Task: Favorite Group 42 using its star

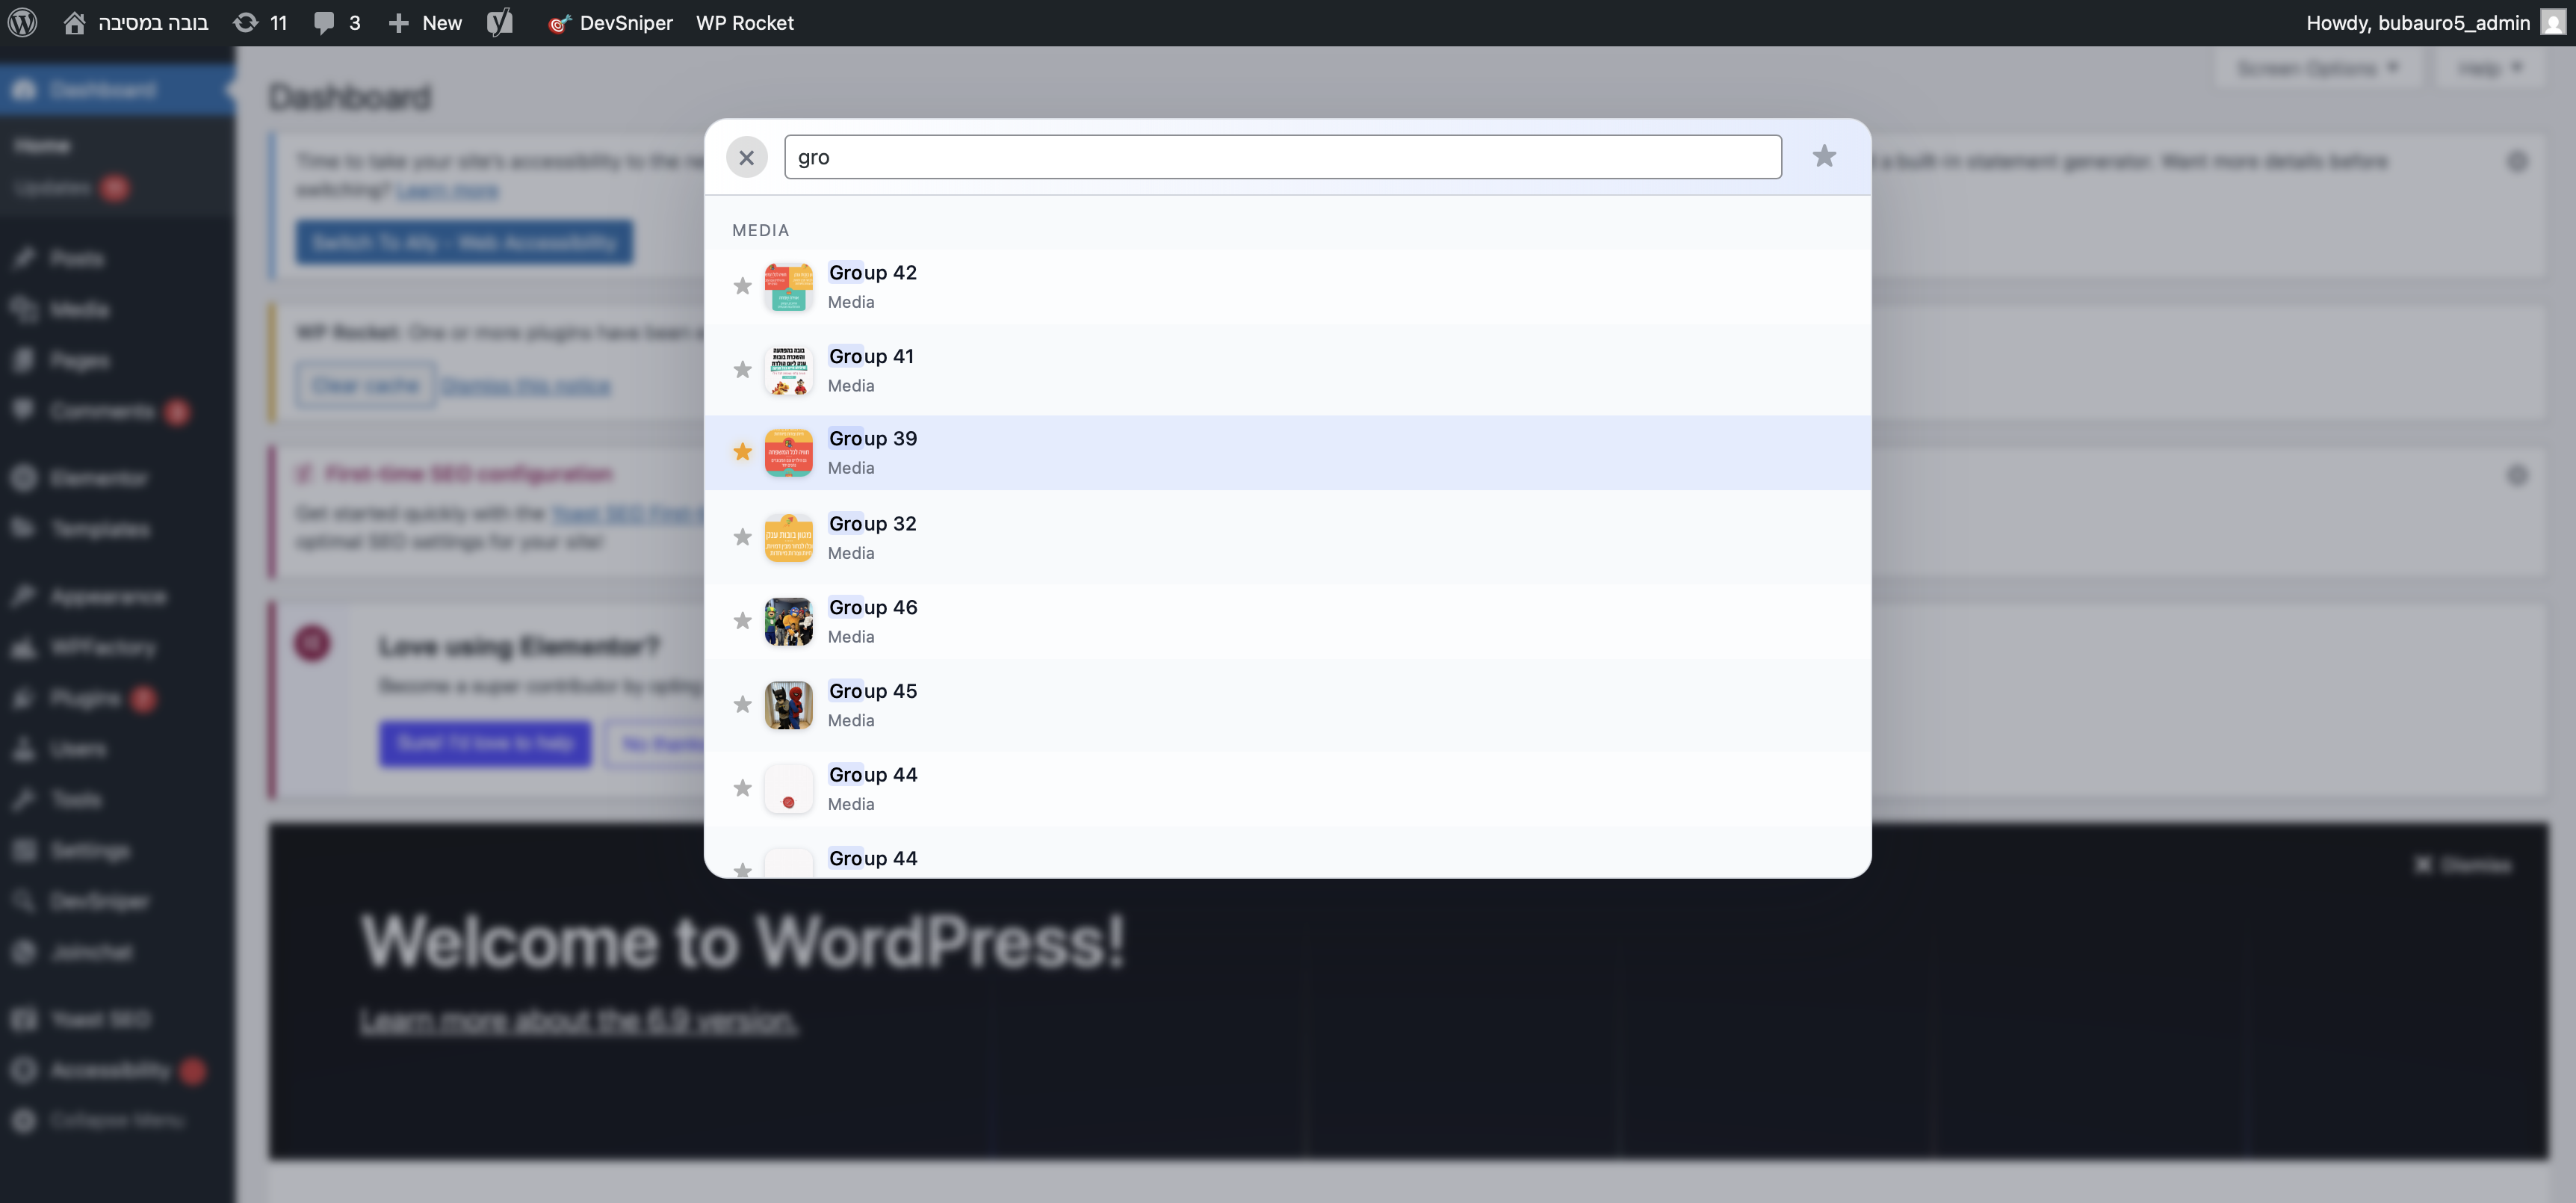Action: coord(742,286)
